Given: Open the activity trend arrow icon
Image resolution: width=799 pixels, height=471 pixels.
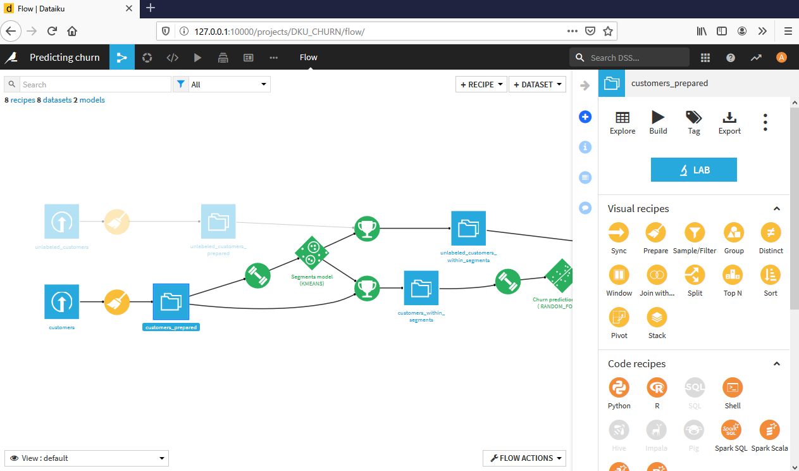Looking at the screenshot, I should [756, 58].
